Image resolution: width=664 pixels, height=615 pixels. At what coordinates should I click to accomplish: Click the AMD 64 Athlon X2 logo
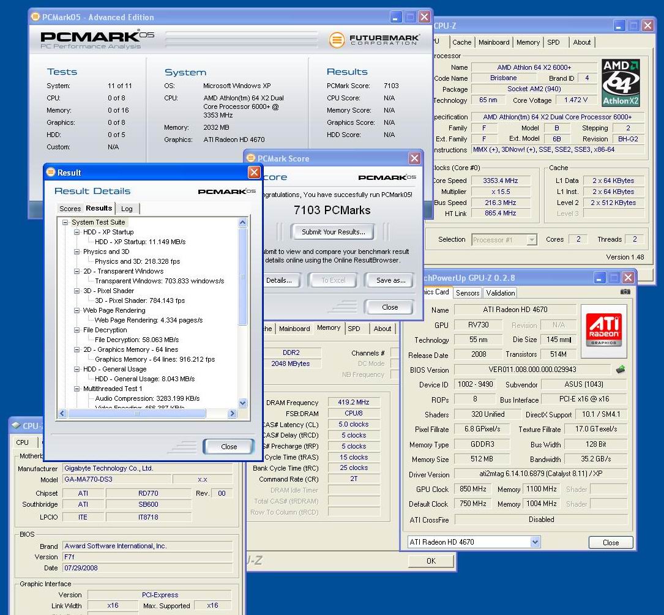[x=621, y=83]
